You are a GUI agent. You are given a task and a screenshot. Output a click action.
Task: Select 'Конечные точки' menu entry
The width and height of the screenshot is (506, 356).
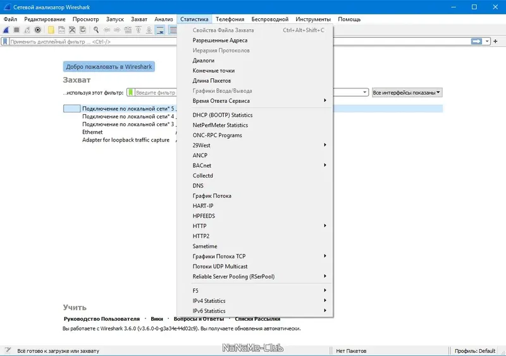tap(255, 71)
